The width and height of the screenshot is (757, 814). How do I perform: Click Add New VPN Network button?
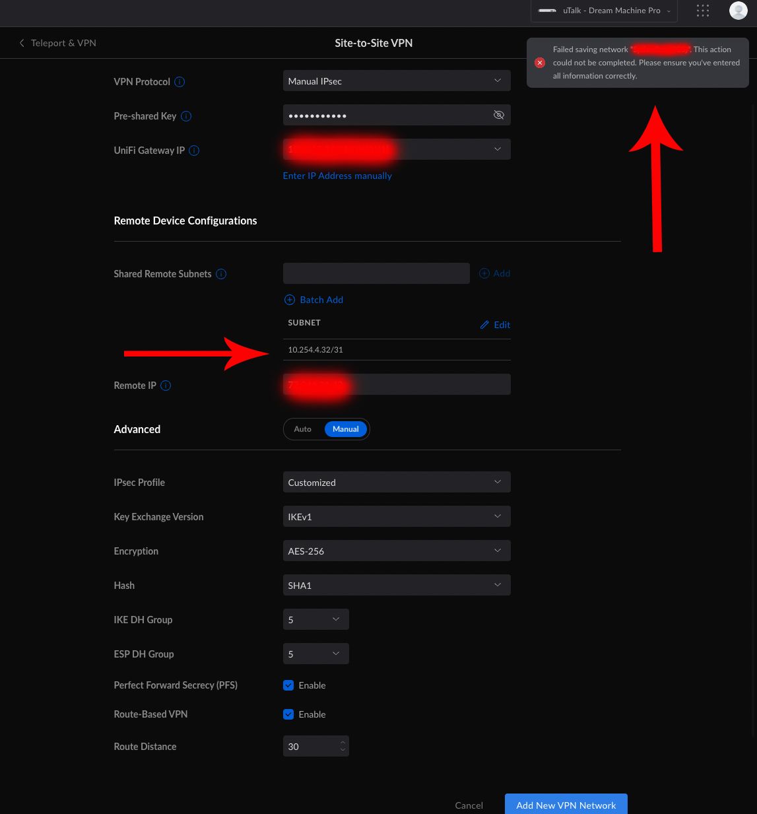pos(566,805)
